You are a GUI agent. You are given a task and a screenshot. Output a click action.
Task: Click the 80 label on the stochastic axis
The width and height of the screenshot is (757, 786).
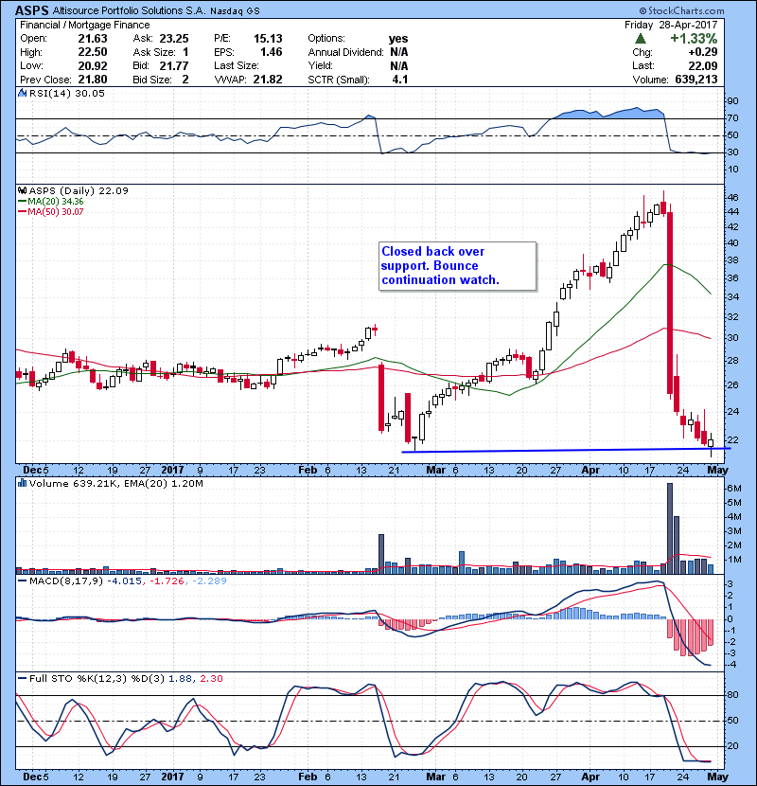click(732, 695)
